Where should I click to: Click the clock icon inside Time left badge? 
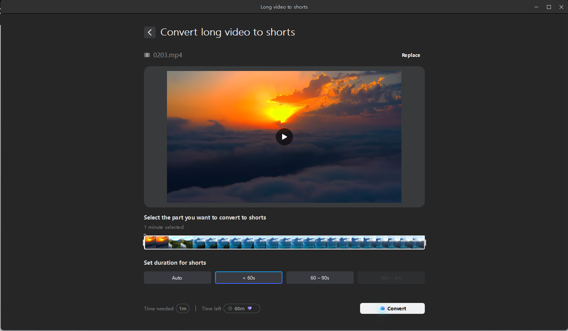229,308
